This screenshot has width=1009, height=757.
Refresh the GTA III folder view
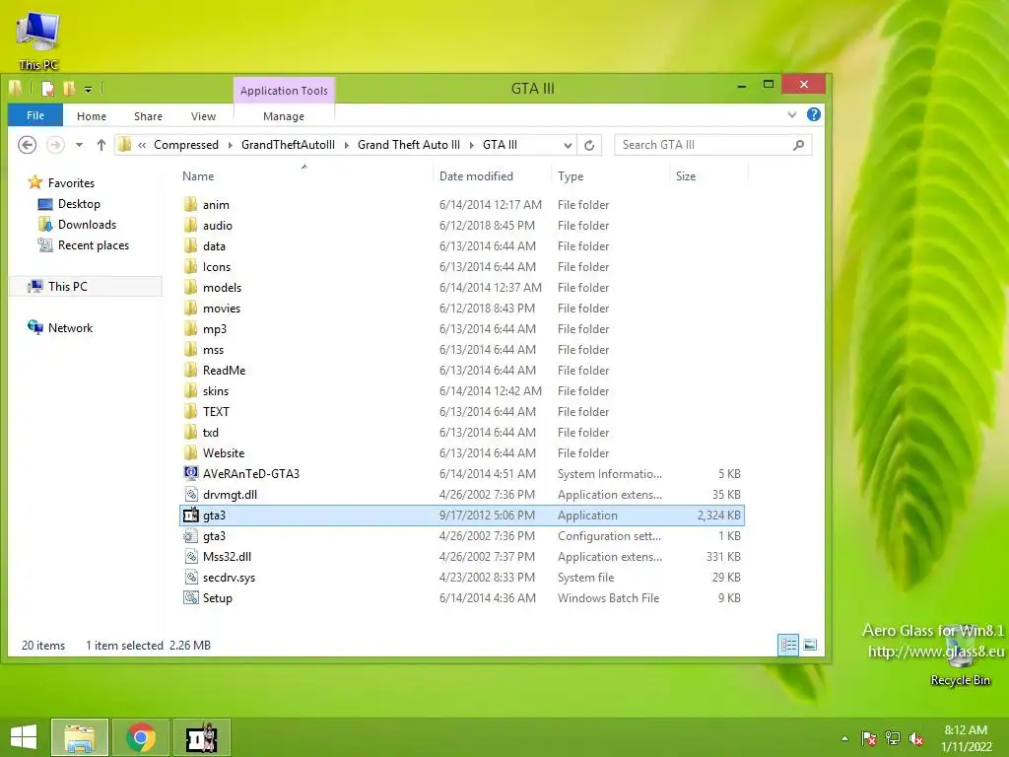(589, 145)
